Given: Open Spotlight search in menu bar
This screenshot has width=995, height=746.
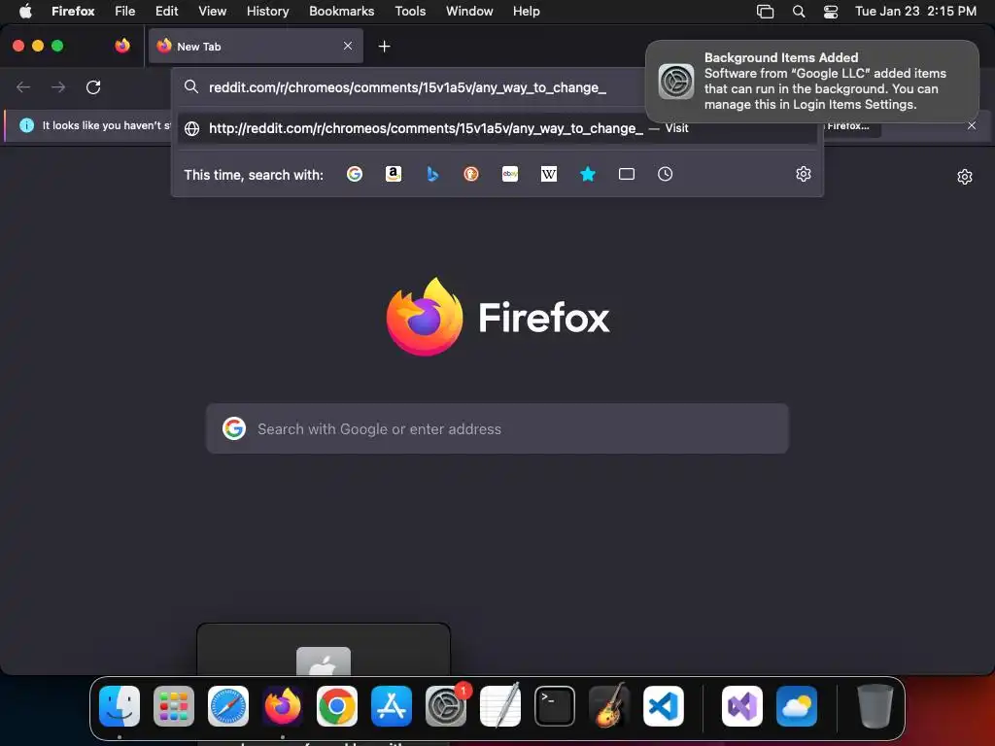Looking at the screenshot, I should 799,12.
